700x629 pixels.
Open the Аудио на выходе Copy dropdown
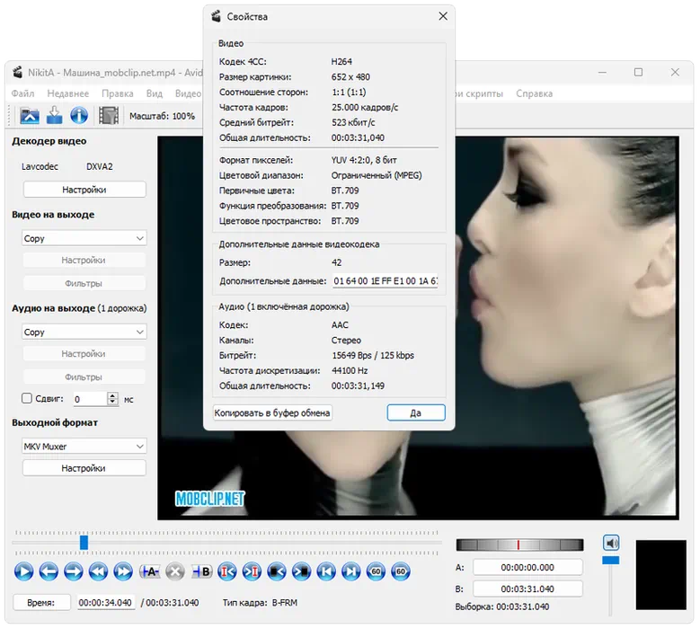click(x=84, y=332)
